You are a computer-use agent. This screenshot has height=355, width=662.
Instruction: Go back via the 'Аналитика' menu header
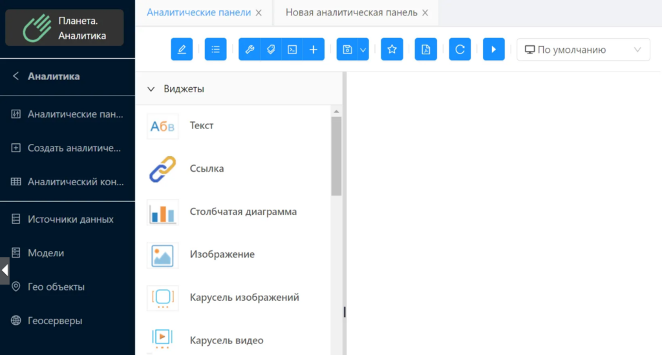(x=16, y=76)
